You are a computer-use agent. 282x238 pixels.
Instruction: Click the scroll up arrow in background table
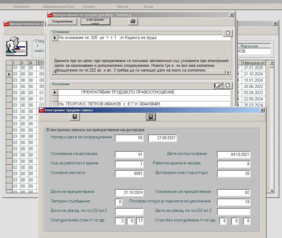pyautogui.click(x=272, y=63)
